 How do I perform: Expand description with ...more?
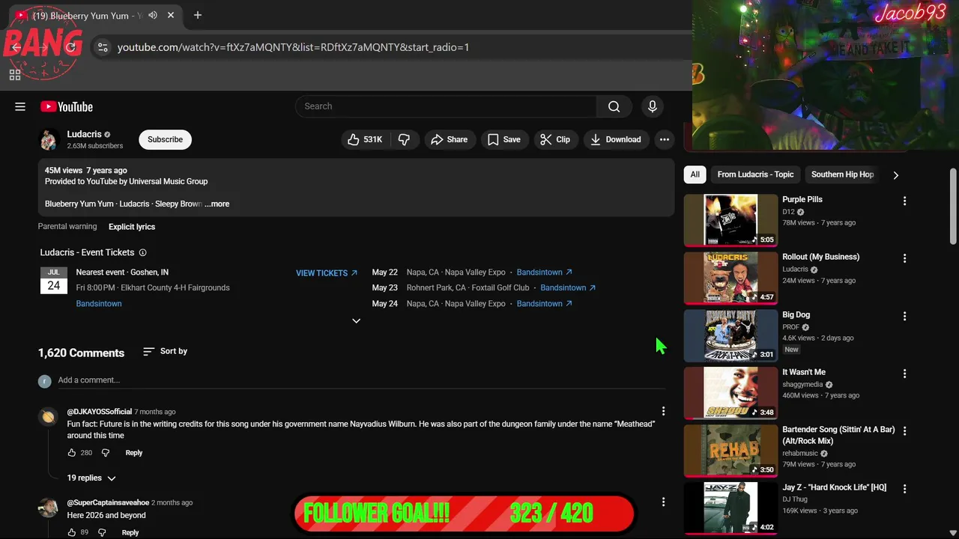click(217, 204)
